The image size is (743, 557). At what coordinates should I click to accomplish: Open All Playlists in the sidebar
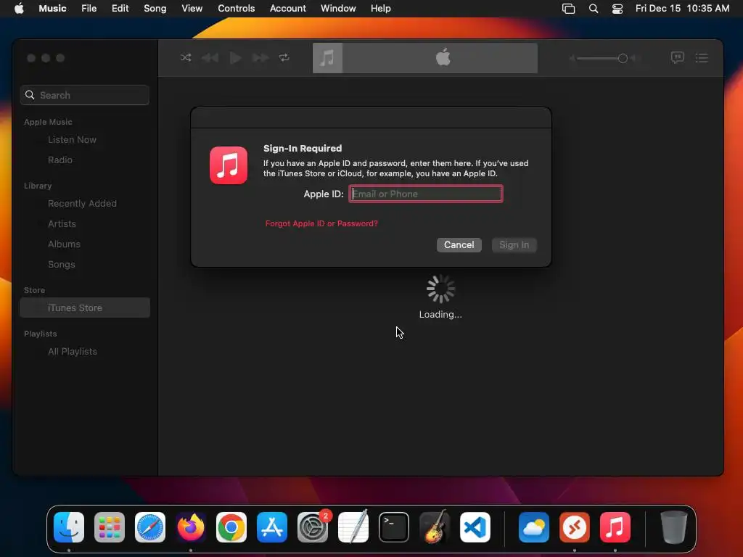point(73,352)
